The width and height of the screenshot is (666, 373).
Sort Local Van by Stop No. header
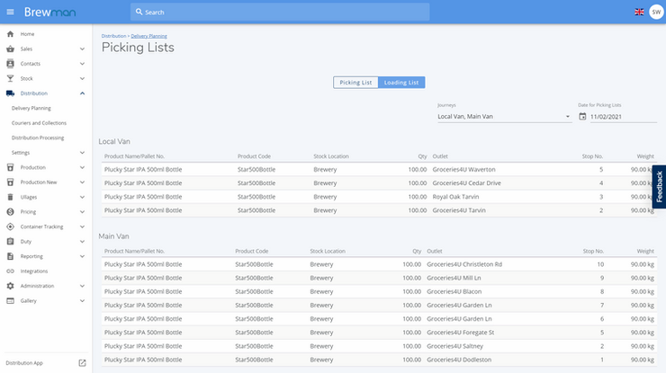click(x=592, y=156)
